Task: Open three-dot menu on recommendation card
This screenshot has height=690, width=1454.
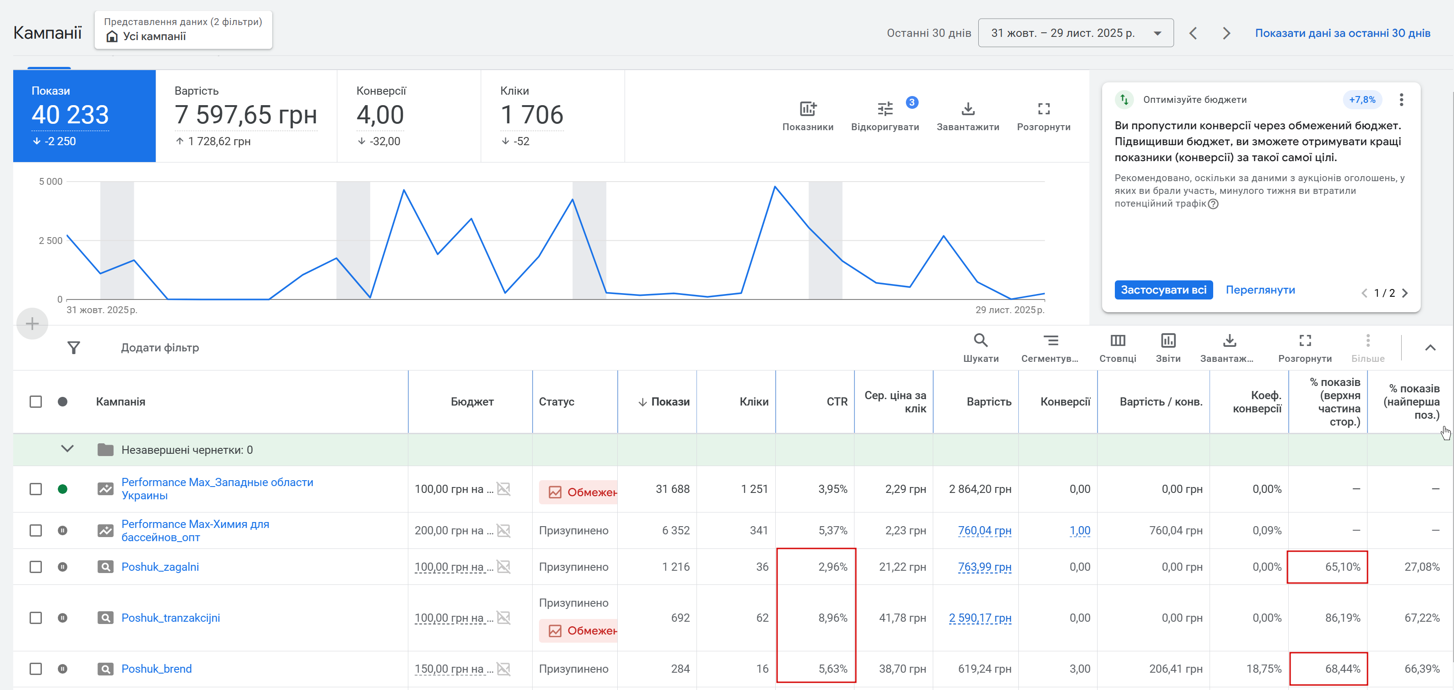Action: click(1401, 100)
